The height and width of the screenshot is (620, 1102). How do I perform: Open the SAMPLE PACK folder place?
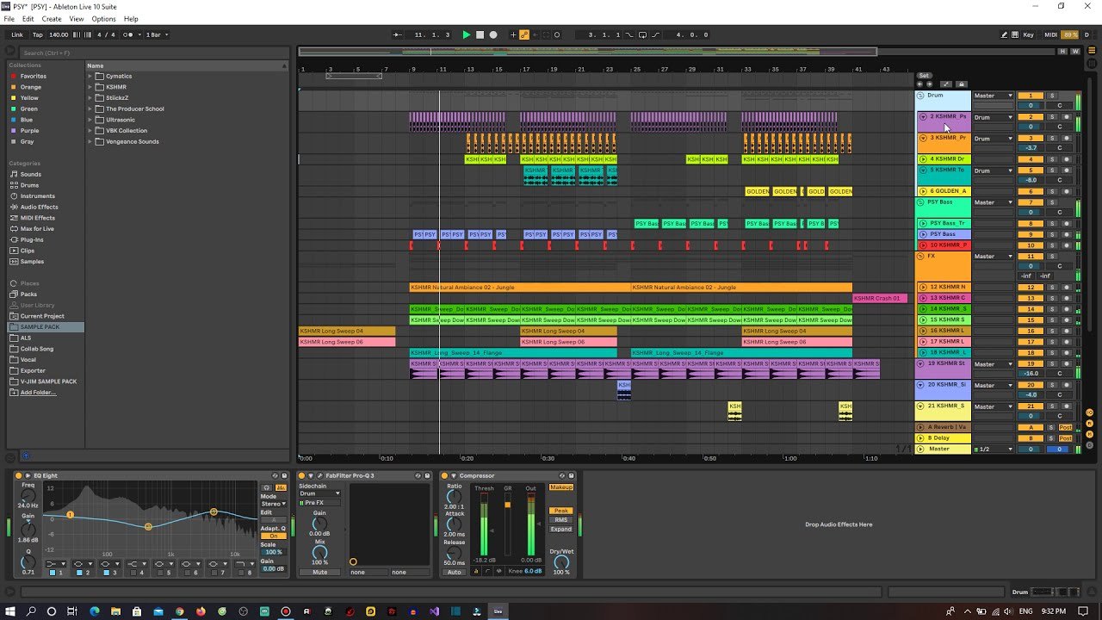tap(46, 327)
